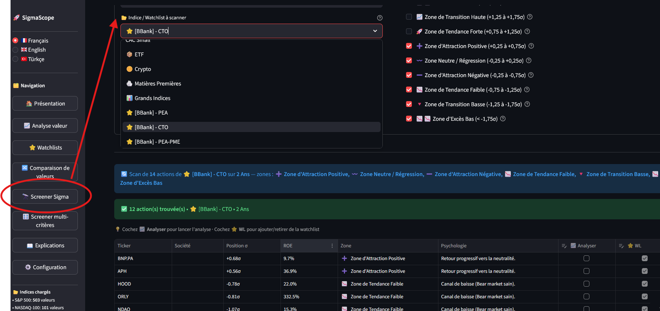Open the Watchlists navigation page
Viewport: 660px width, 311px height.
point(45,148)
